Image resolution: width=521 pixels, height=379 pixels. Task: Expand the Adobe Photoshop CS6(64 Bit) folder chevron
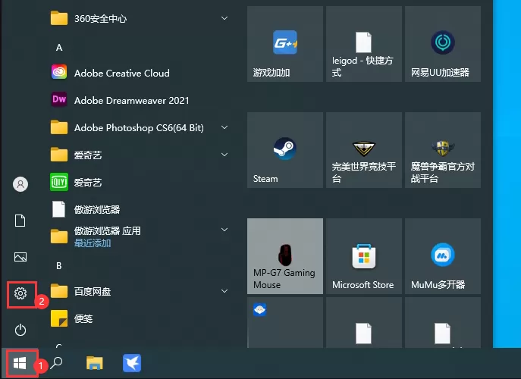(224, 127)
